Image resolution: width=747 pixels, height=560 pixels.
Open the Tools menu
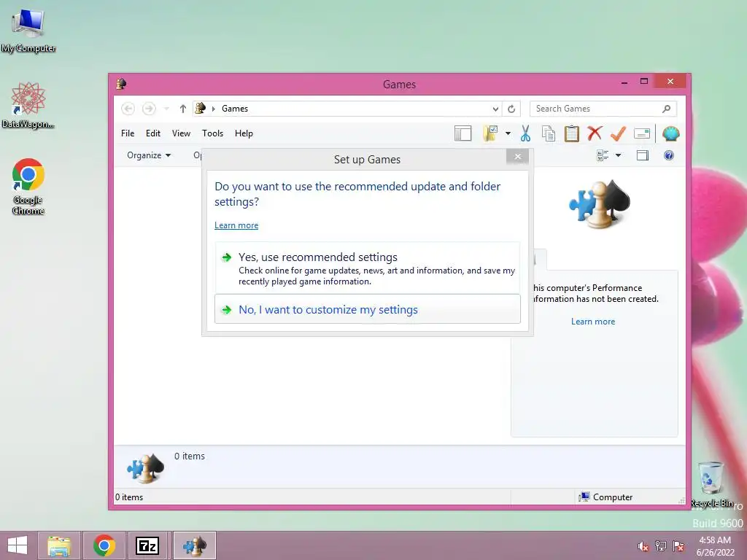pos(212,133)
